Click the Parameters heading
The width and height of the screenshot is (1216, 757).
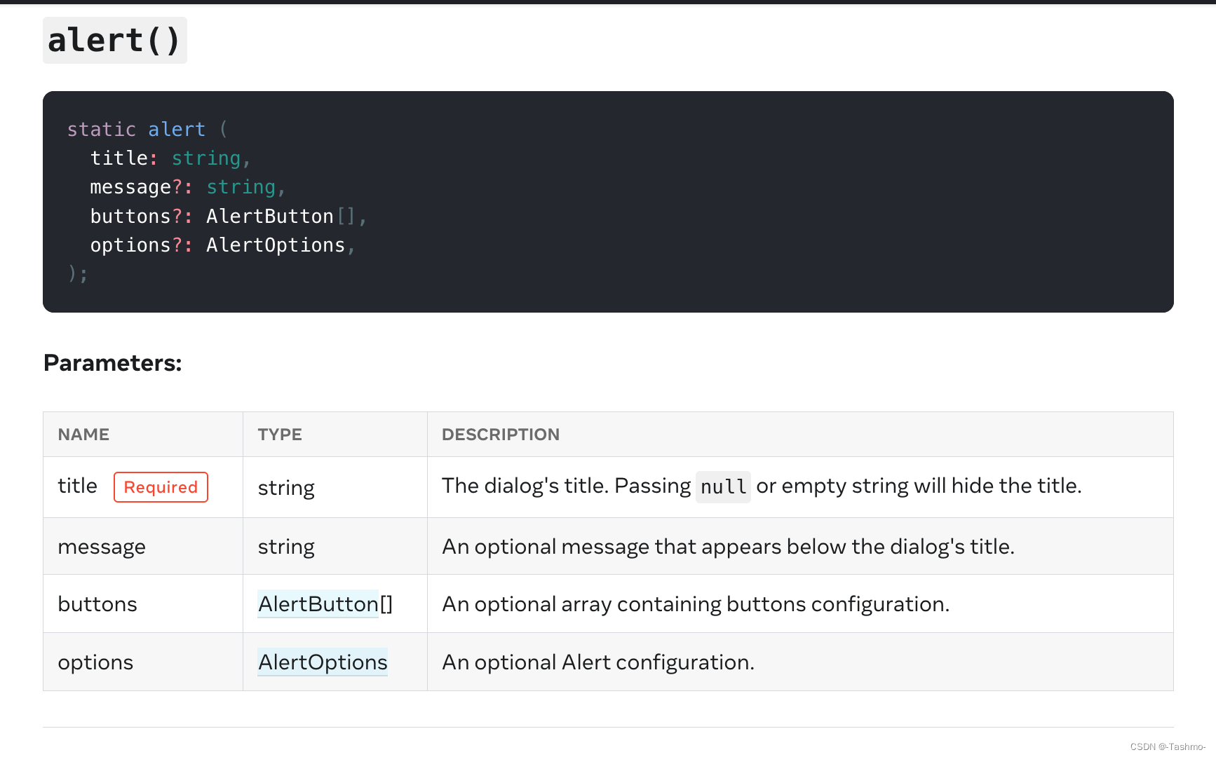[112, 363]
